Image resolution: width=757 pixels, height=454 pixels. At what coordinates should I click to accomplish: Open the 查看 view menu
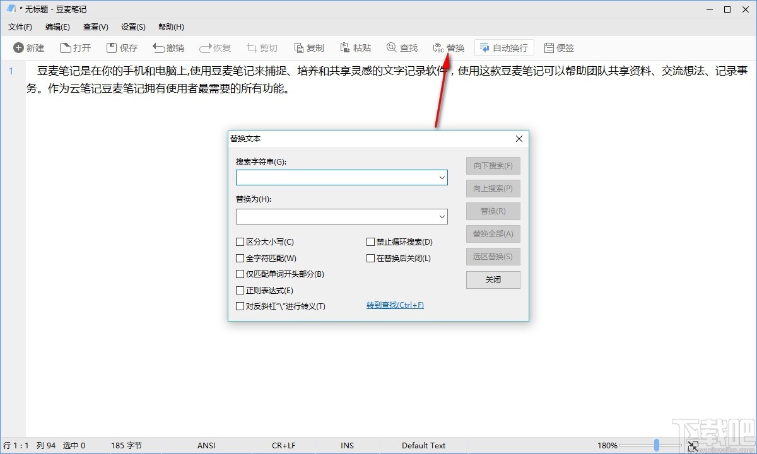(95, 26)
